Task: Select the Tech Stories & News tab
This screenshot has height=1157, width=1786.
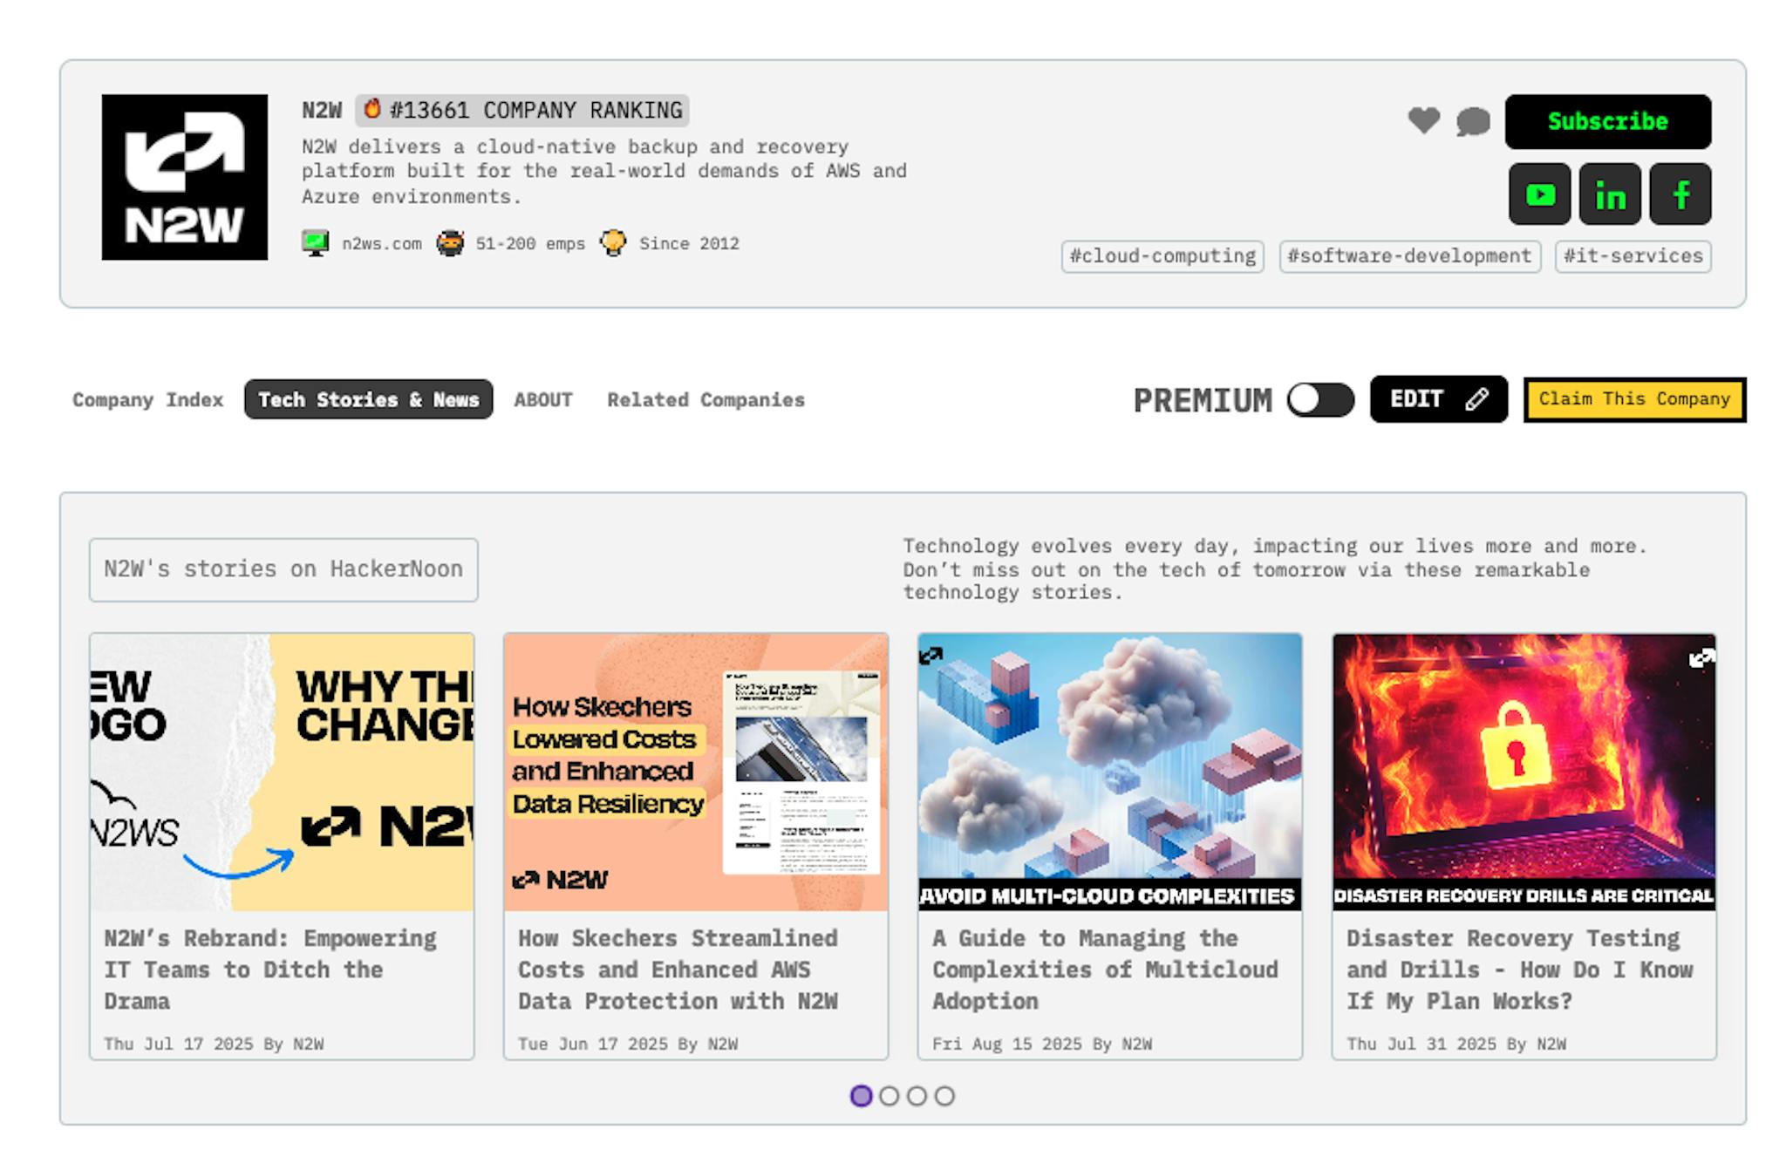Action: pyautogui.click(x=368, y=399)
